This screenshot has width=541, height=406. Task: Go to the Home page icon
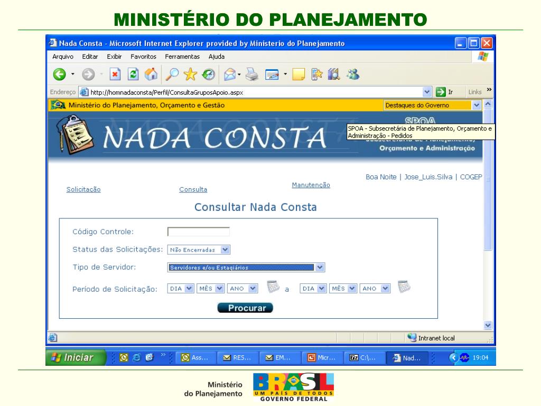(151, 74)
